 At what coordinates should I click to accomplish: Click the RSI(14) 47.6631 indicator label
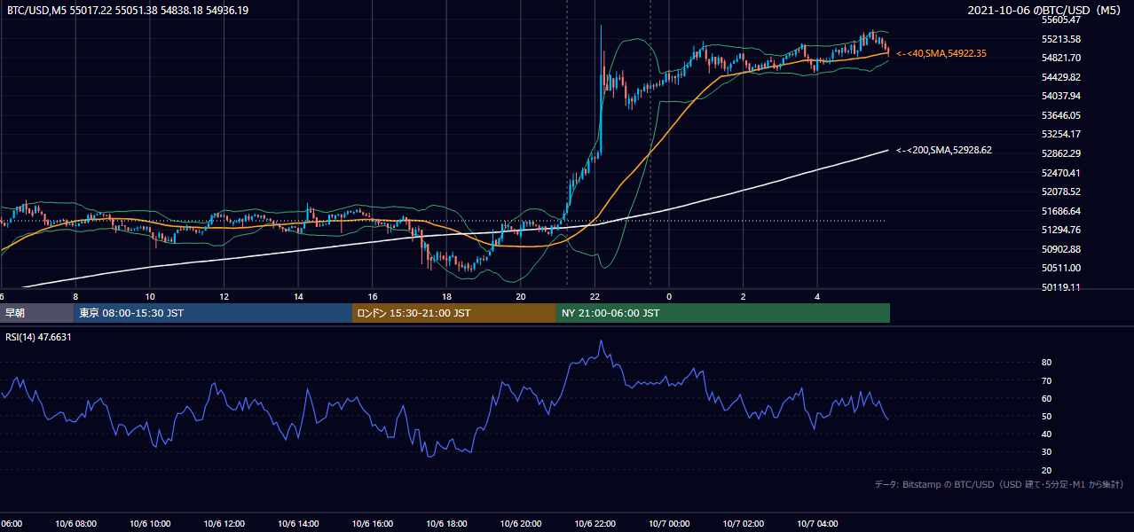[39, 337]
